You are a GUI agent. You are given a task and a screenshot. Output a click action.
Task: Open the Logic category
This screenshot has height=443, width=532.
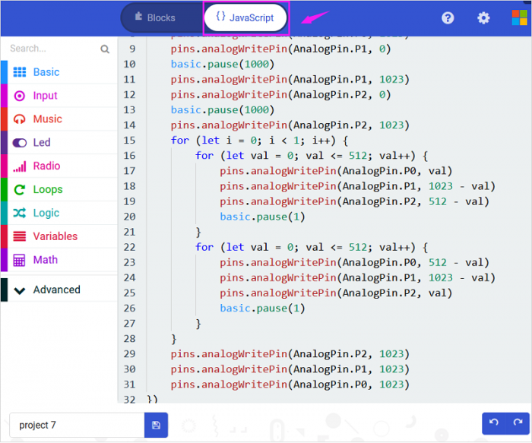point(46,214)
